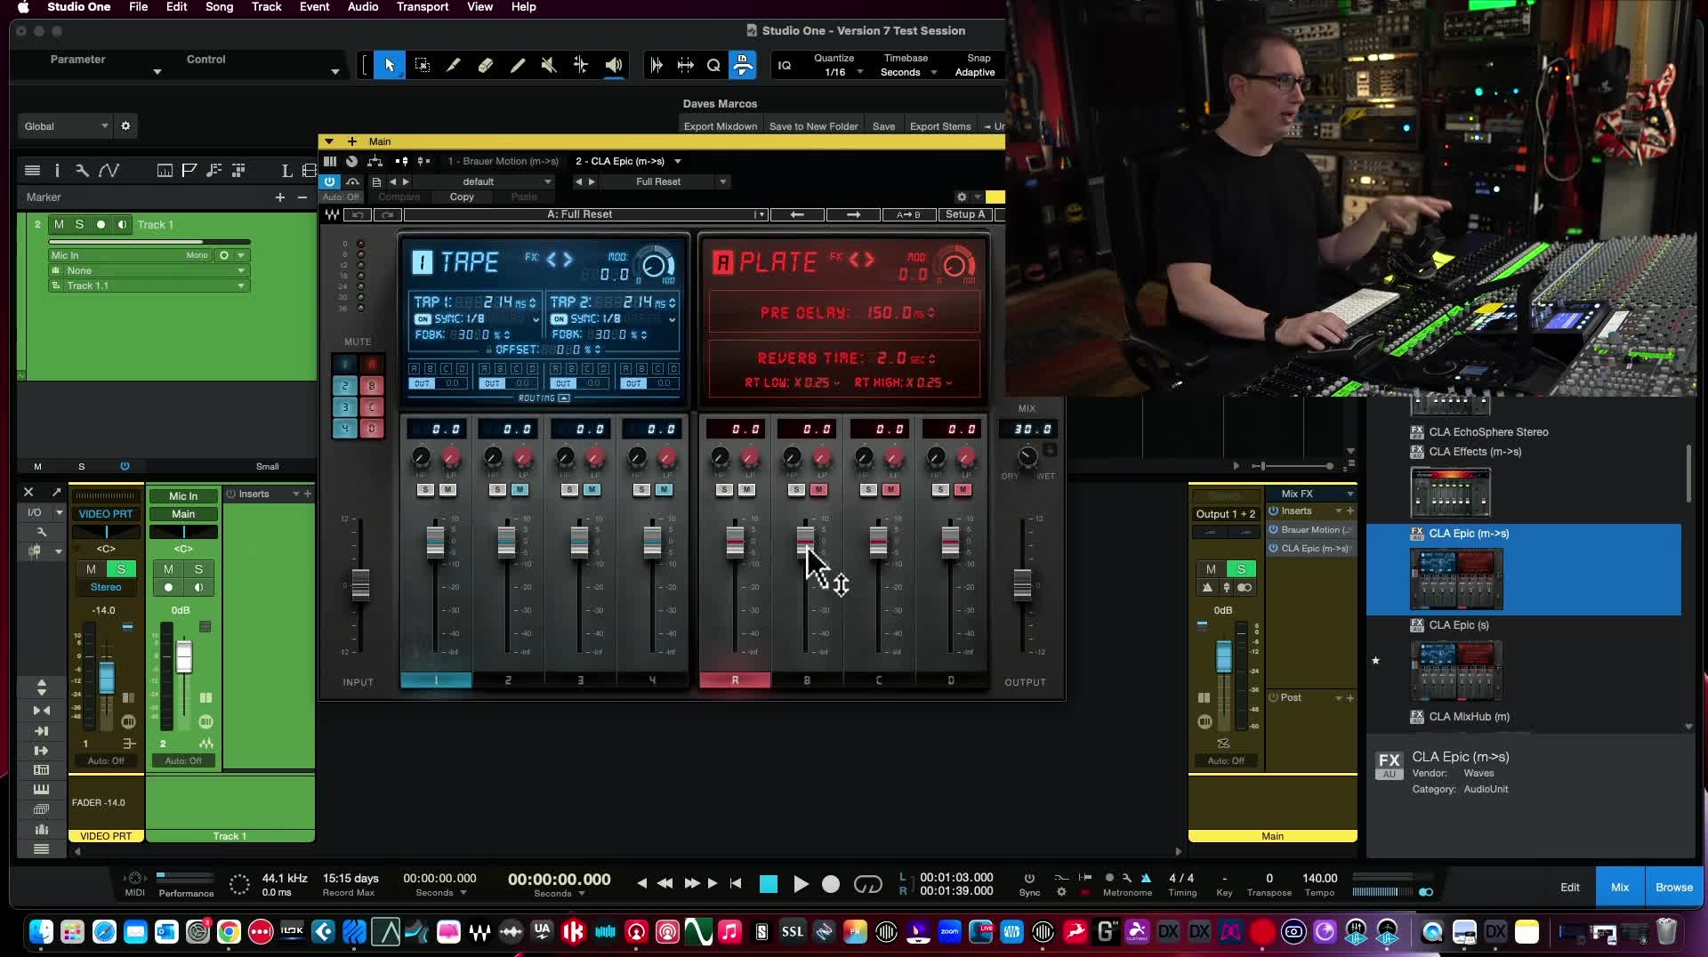The image size is (1708, 957).
Task: Toggle Brauer Motion insert power
Action: click(x=1273, y=529)
